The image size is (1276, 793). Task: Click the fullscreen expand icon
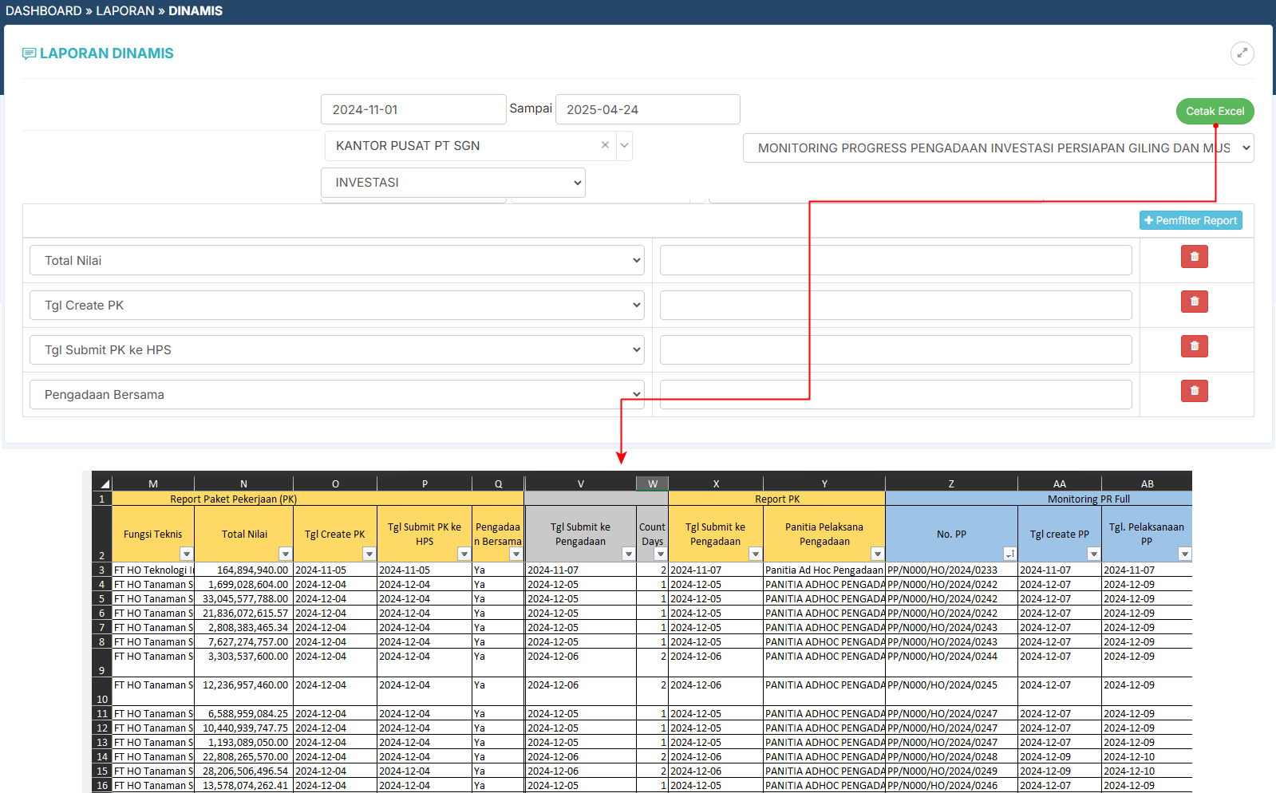pos(1242,53)
